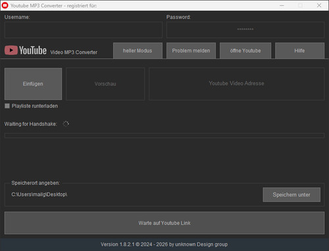Click the Youtube Video Adresse field
The image size is (329, 251).
(236, 84)
